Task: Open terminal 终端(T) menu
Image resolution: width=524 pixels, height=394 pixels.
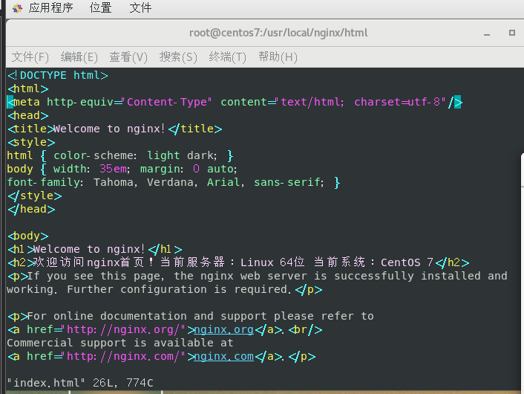Action: coord(228,57)
